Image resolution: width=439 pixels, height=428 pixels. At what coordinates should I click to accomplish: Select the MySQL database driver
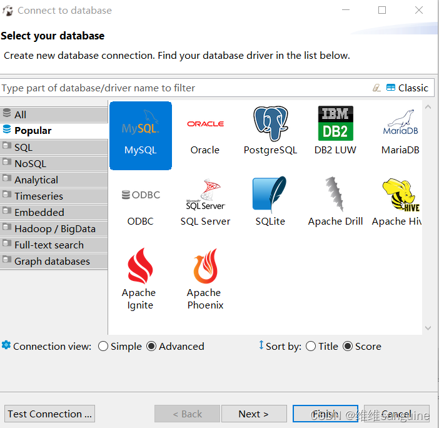point(141,136)
